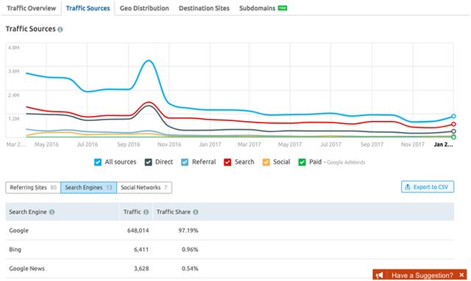Uncheck the Paid Google Adwords checkbox
471x281 pixels.
[302, 162]
